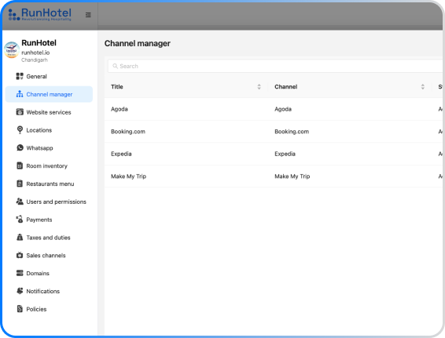Click the channel Search field
The image size is (445, 338).
click(x=274, y=66)
